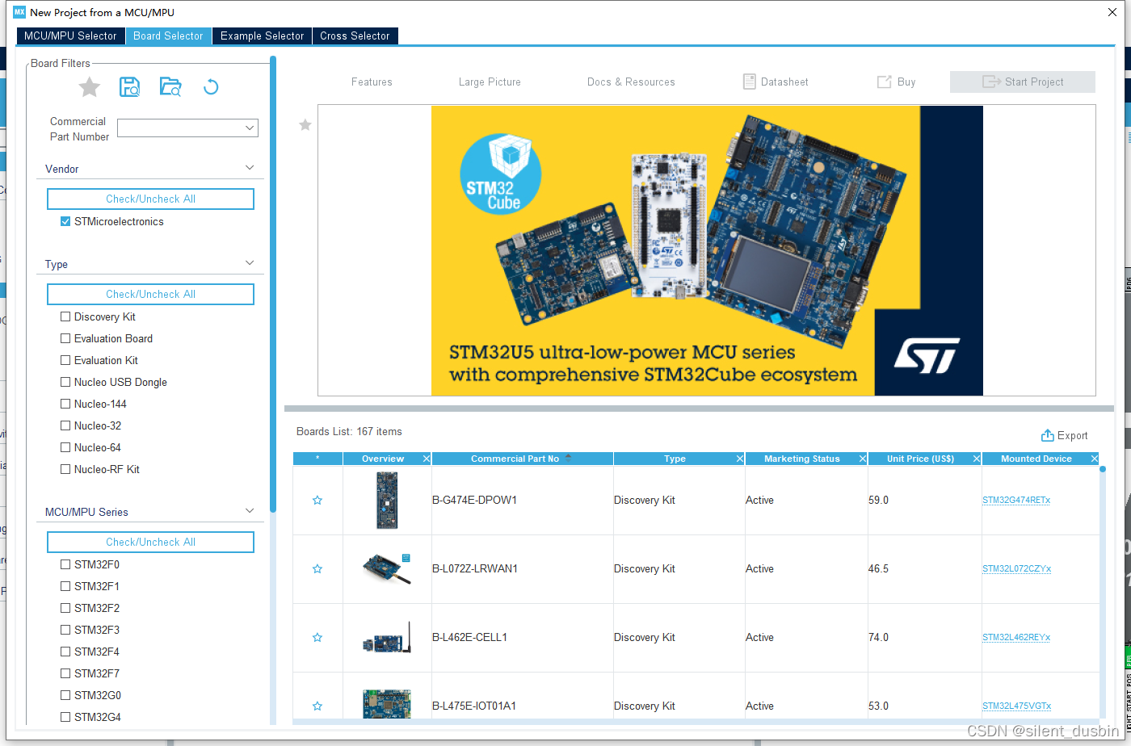Screen dimensions: 1131x746
Task: Open the STM32L072CZYx mounted device link
Action: point(1016,569)
